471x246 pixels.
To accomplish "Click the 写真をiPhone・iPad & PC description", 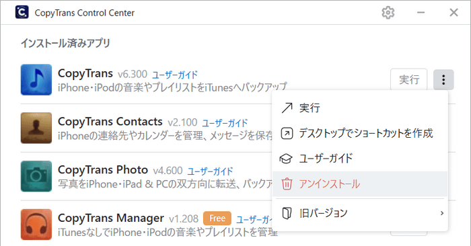I will [166, 184].
